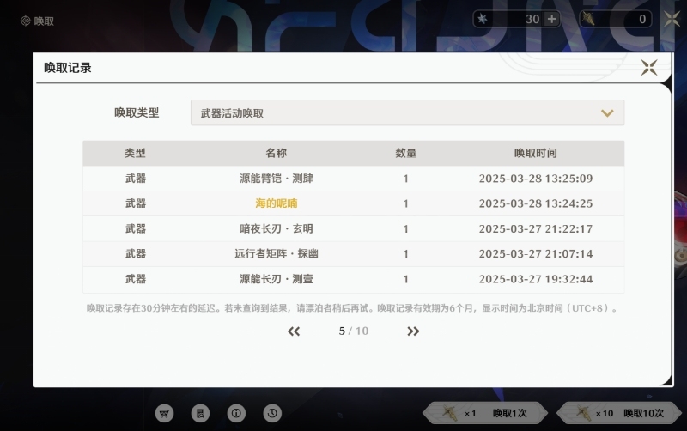The image size is (687, 431).
Task: Click the golden Forging Tide currency icon
Action: (591, 19)
